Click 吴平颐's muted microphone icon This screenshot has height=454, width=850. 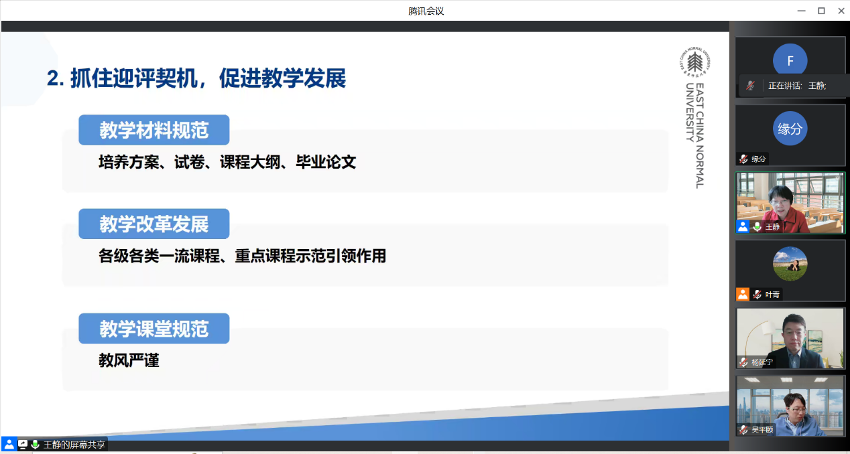743,430
